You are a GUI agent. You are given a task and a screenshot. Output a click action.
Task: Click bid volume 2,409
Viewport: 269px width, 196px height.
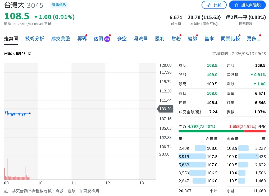pyautogui.click(x=184, y=148)
